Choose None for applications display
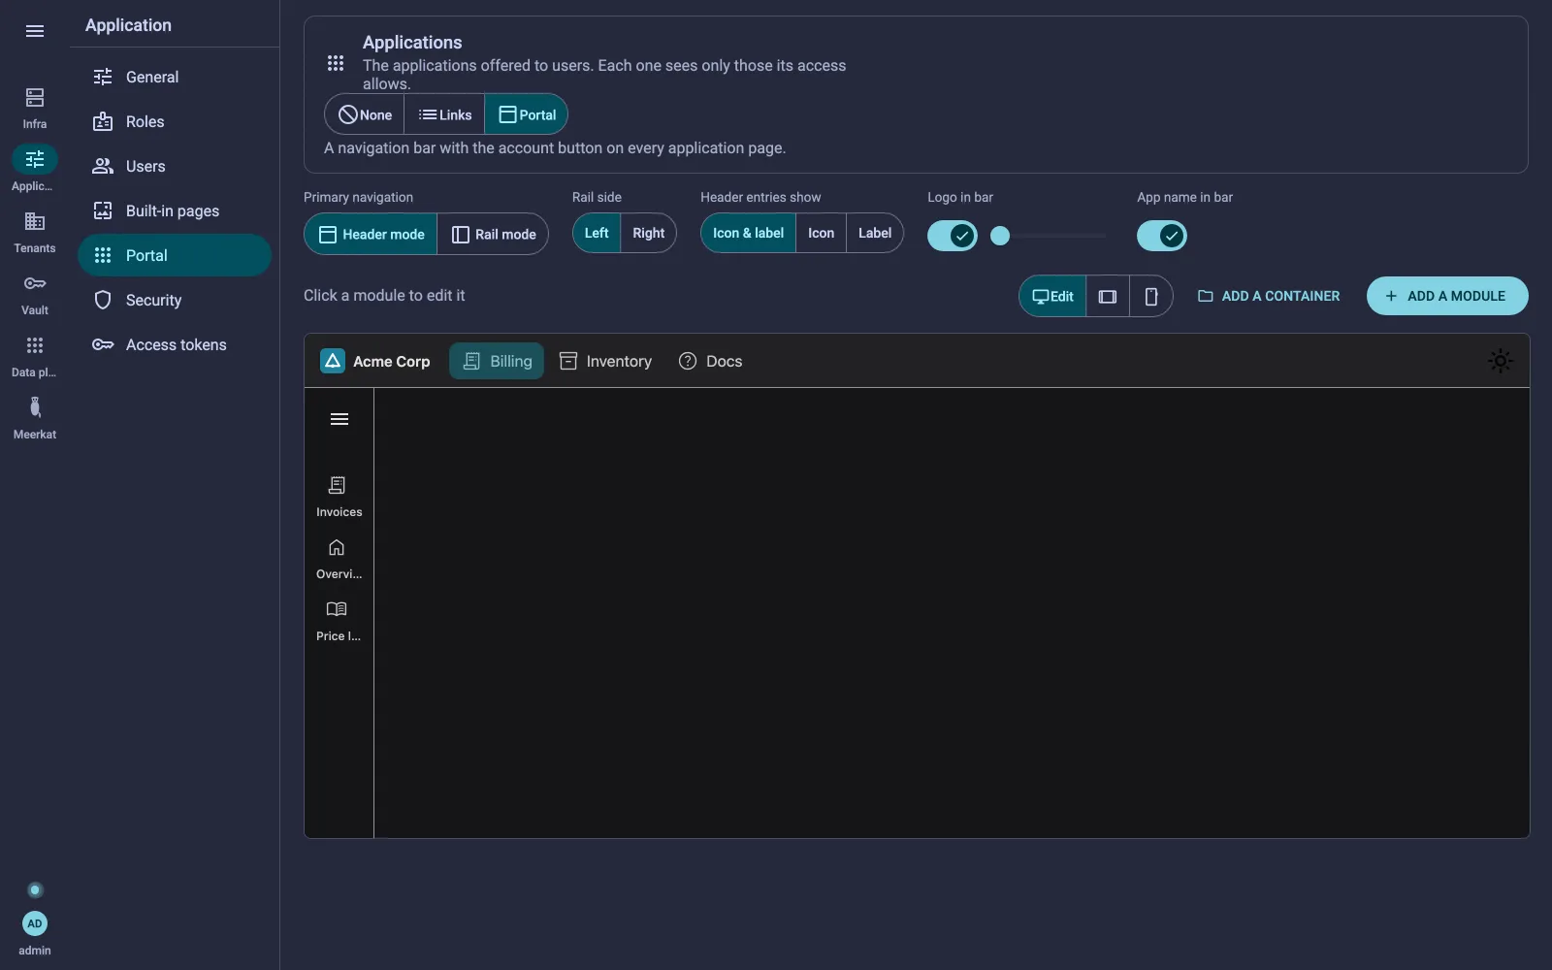 365,114
